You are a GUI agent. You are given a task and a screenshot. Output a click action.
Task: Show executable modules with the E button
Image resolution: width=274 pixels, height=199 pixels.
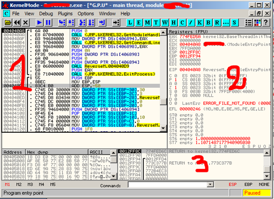point(138,22)
